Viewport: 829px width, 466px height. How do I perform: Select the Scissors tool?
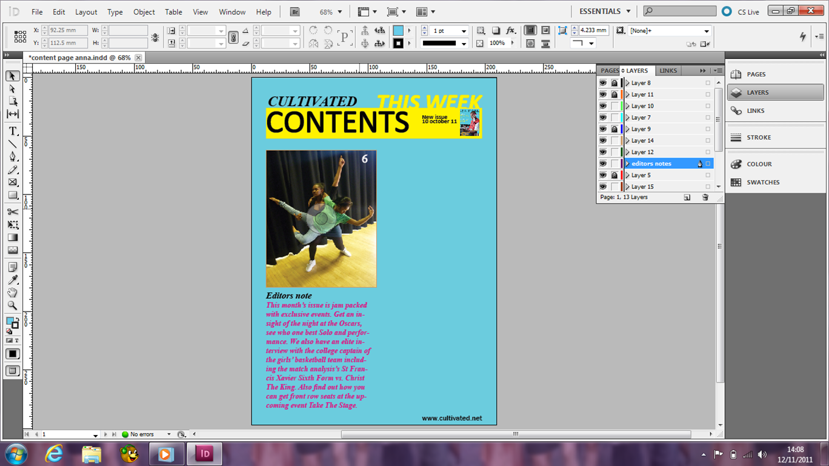pyautogui.click(x=12, y=211)
